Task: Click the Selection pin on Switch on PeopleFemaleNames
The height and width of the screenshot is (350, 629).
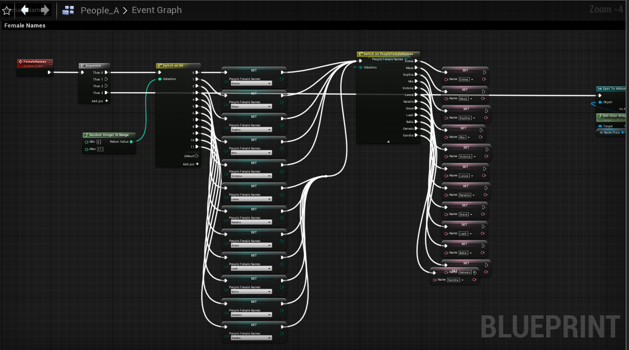Action: 361,67
